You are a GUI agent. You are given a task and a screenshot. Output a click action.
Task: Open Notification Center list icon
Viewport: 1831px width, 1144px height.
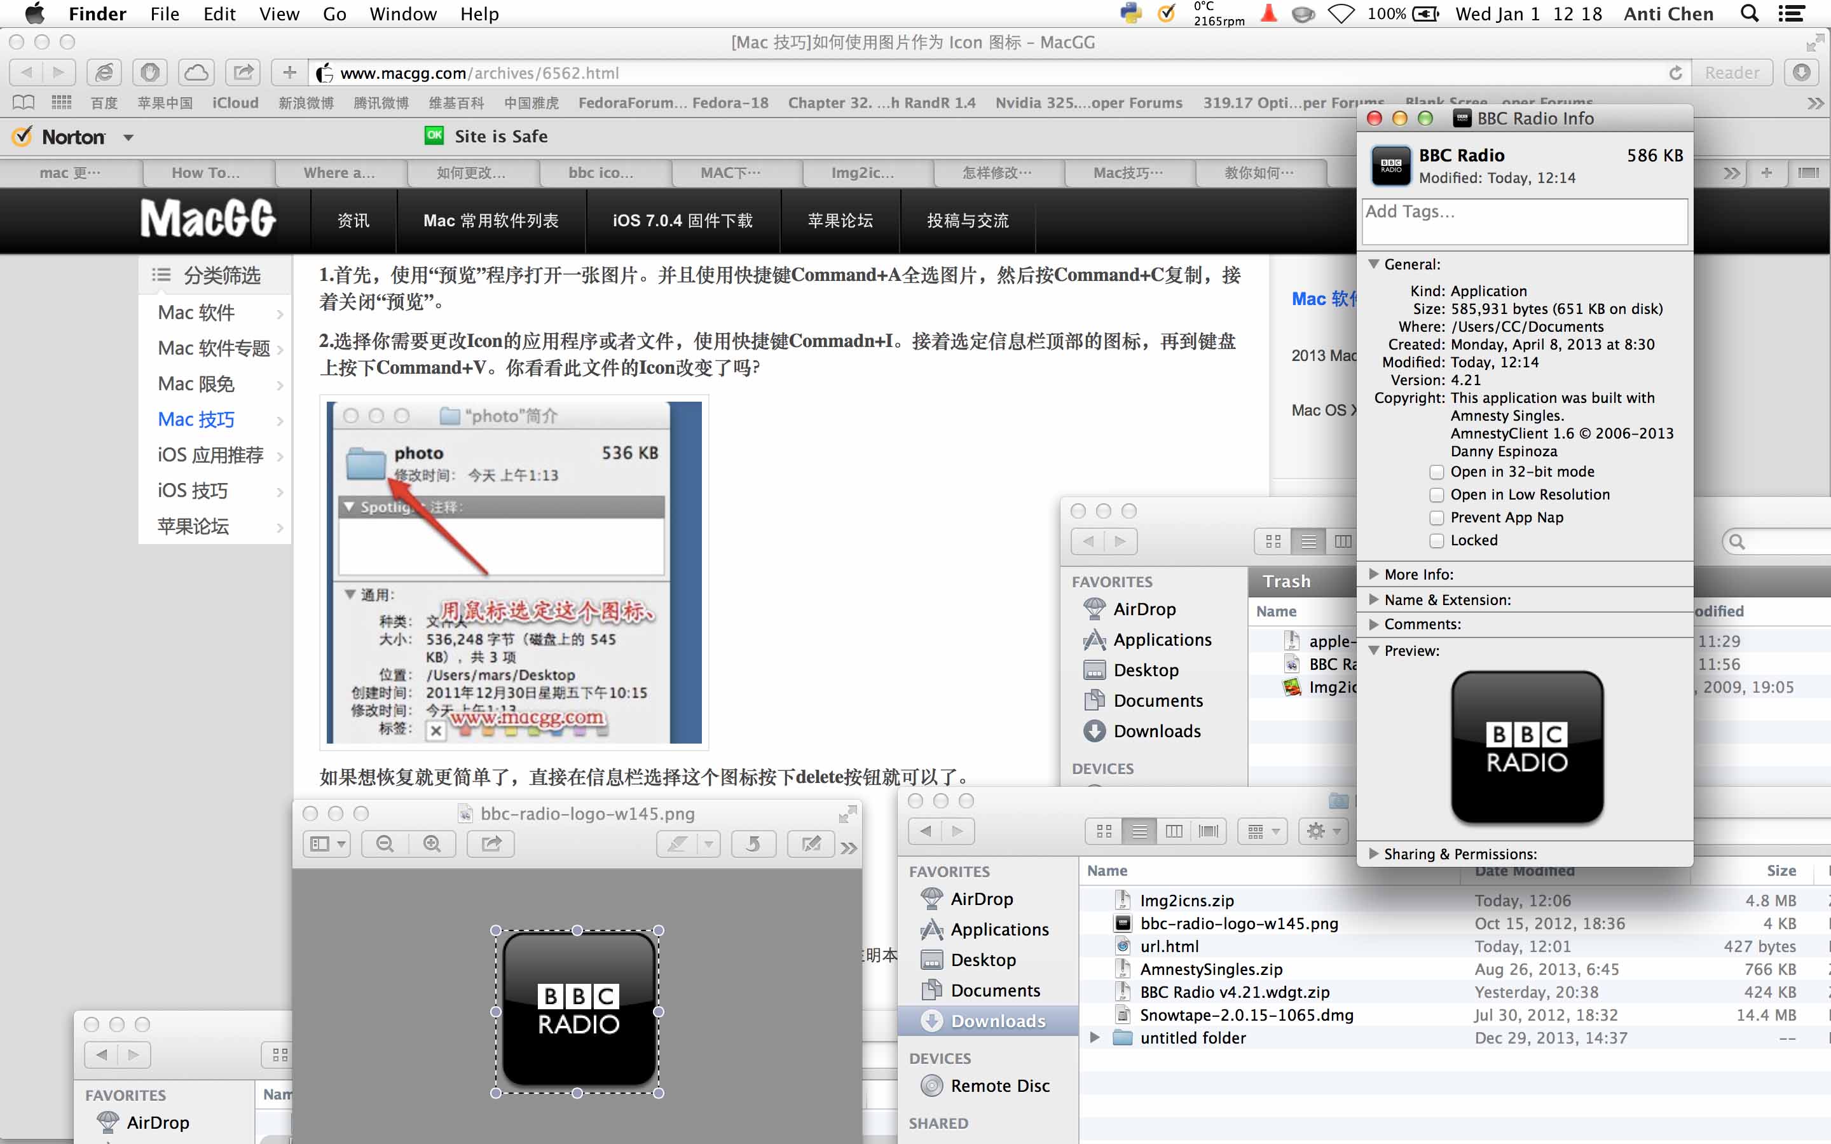pyautogui.click(x=1791, y=13)
